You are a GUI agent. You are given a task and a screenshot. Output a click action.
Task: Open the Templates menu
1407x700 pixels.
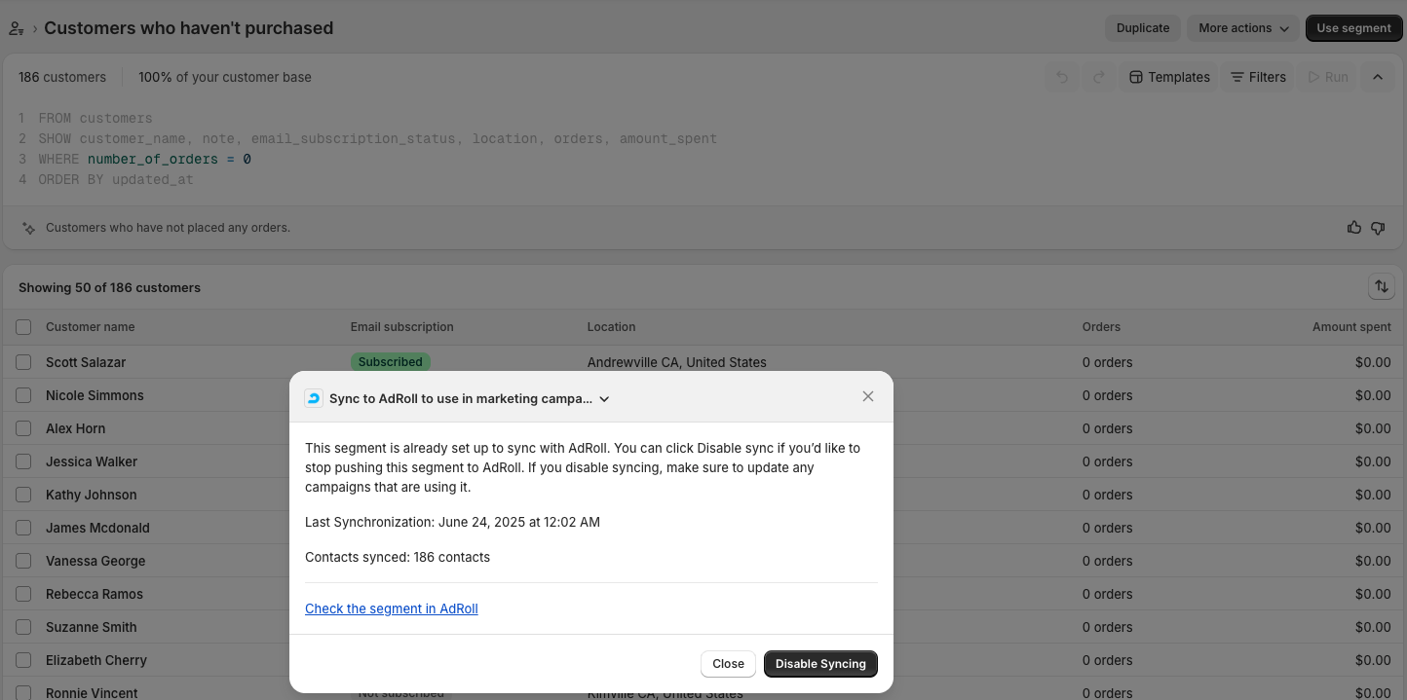coord(1169,77)
